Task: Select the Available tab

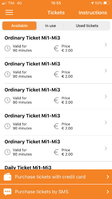Action: 19,26
